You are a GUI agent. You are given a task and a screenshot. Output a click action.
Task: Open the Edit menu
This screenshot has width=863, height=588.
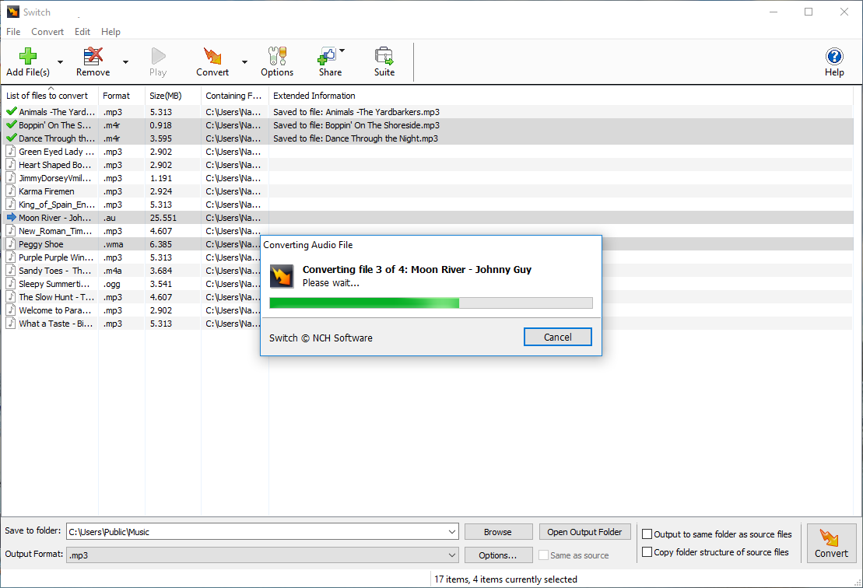tap(82, 31)
